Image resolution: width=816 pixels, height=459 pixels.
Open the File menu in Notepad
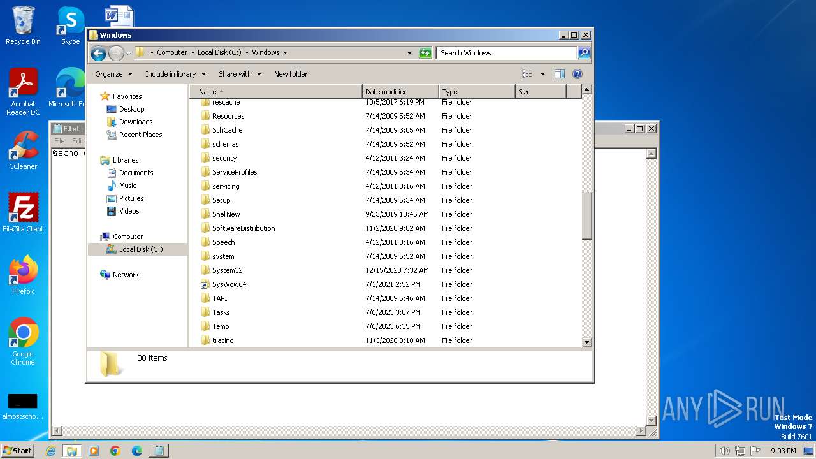[x=59, y=141]
